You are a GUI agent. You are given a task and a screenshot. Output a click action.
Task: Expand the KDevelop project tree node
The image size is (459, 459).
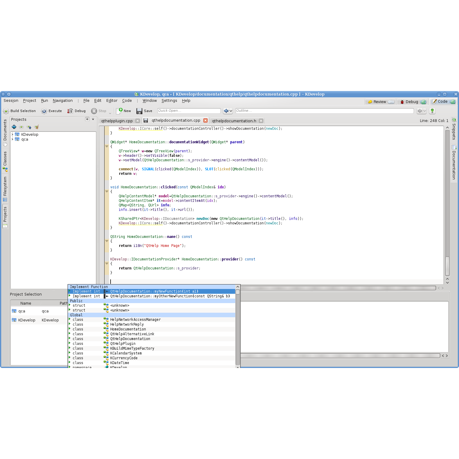click(12, 134)
